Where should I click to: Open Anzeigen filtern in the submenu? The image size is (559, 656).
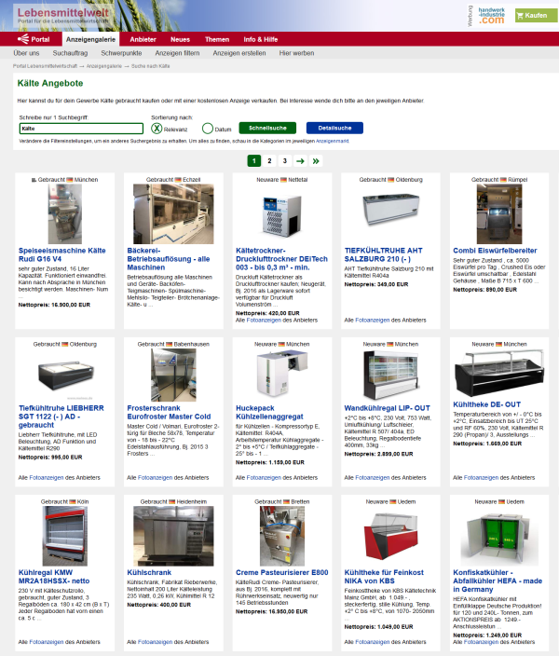click(177, 53)
